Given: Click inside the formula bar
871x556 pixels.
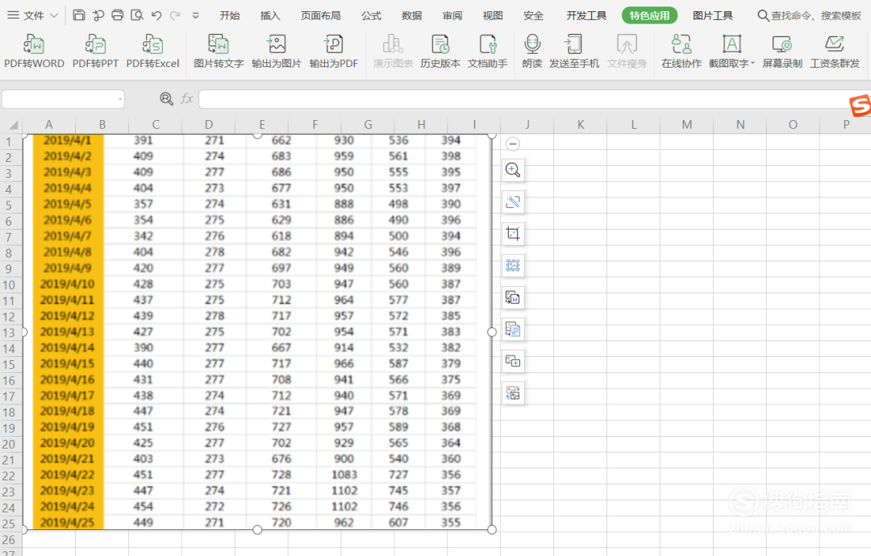Looking at the screenshot, I should click(x=525, y=99).
